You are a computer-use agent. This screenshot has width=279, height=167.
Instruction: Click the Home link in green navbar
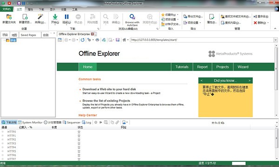tap(88, 67)
